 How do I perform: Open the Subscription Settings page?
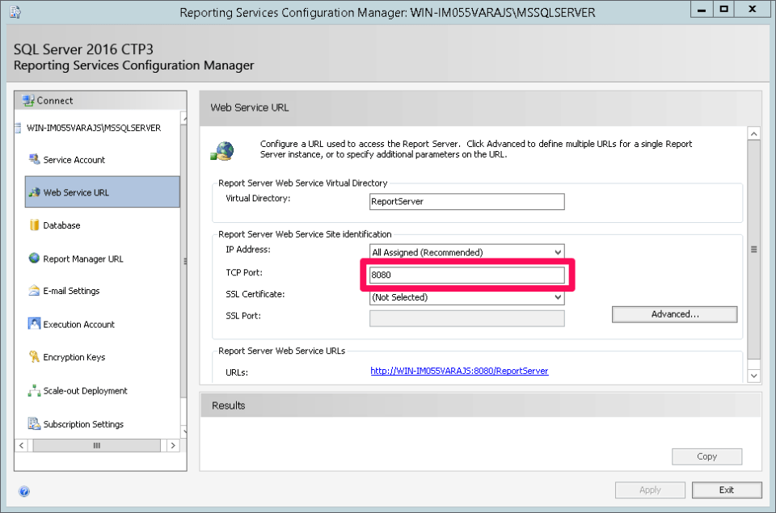pos(83,424)
